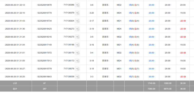
Task: Open video replay icon for round 717138058
Action: click(77, 77)
